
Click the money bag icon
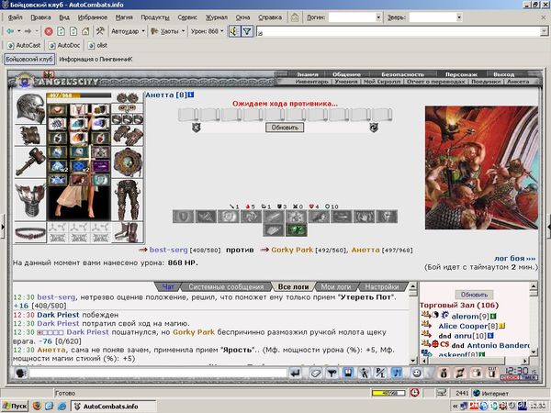pyautogui.click(x=444, y=373)
